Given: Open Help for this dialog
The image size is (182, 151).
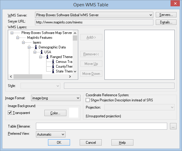Looking at the screenshot, I should click(122, 143).
